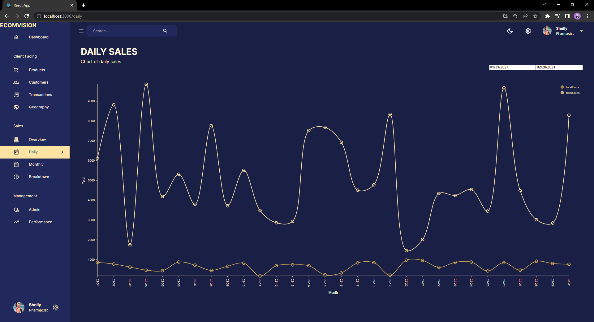The height and width of the screenshot is (322, 594).
Task: Toggle sidebar with hamburger menu icon
Action: pos(81,31)
